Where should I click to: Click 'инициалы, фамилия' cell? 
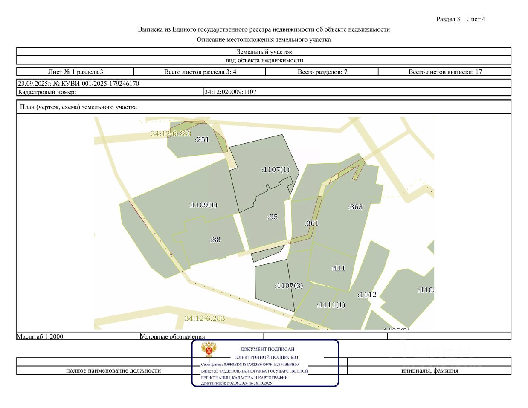tap(429, 370)
